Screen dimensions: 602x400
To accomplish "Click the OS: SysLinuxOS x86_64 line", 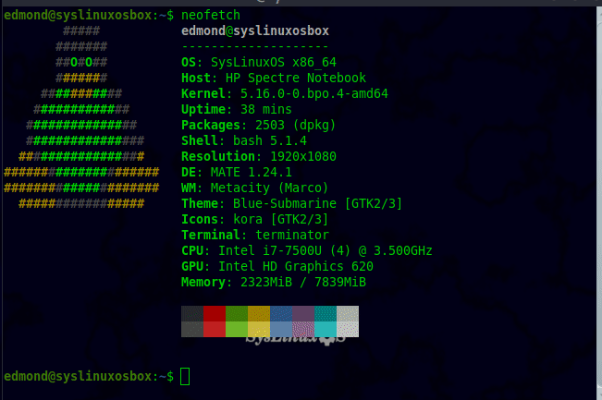I will (x=259, y=62).
